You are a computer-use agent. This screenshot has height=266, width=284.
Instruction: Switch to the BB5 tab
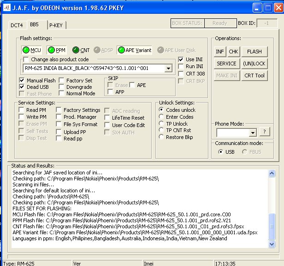(x=34, y=24)
